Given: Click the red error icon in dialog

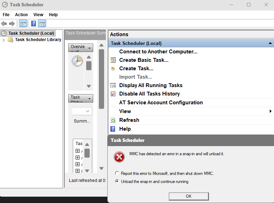Looking at the screenshot, I should 119,157.
